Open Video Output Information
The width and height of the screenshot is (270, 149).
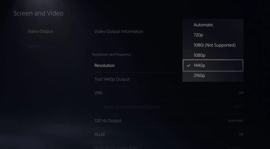coord(119,32)
